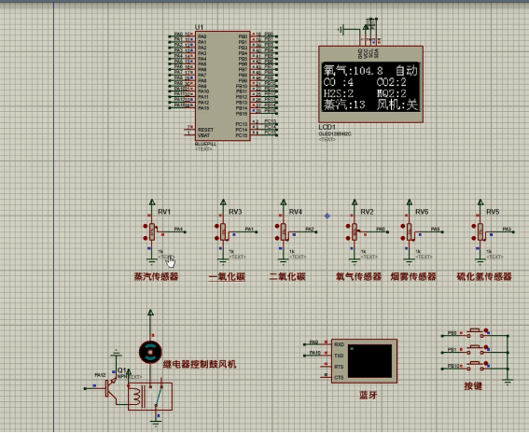The width and height of the screenshot is (529, 433).
Task: Toggle the latch dot on PB1 switch
Action: [486, 347]
